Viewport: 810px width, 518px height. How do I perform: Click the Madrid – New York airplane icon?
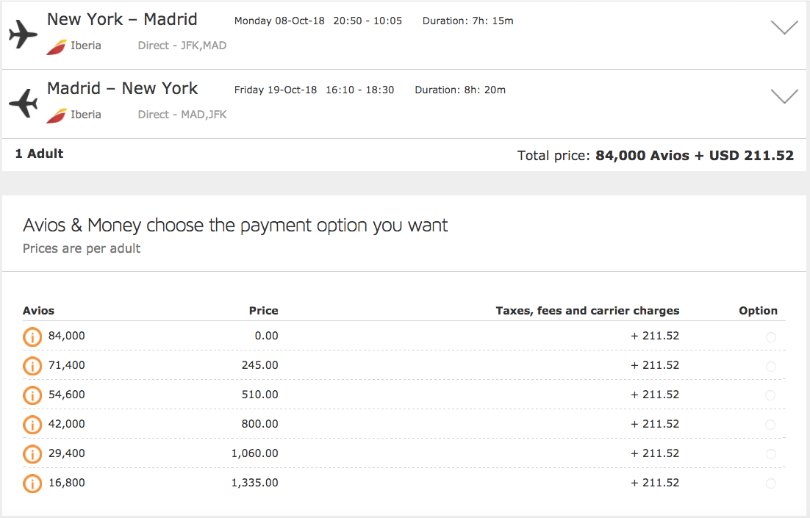coord(23,103)
